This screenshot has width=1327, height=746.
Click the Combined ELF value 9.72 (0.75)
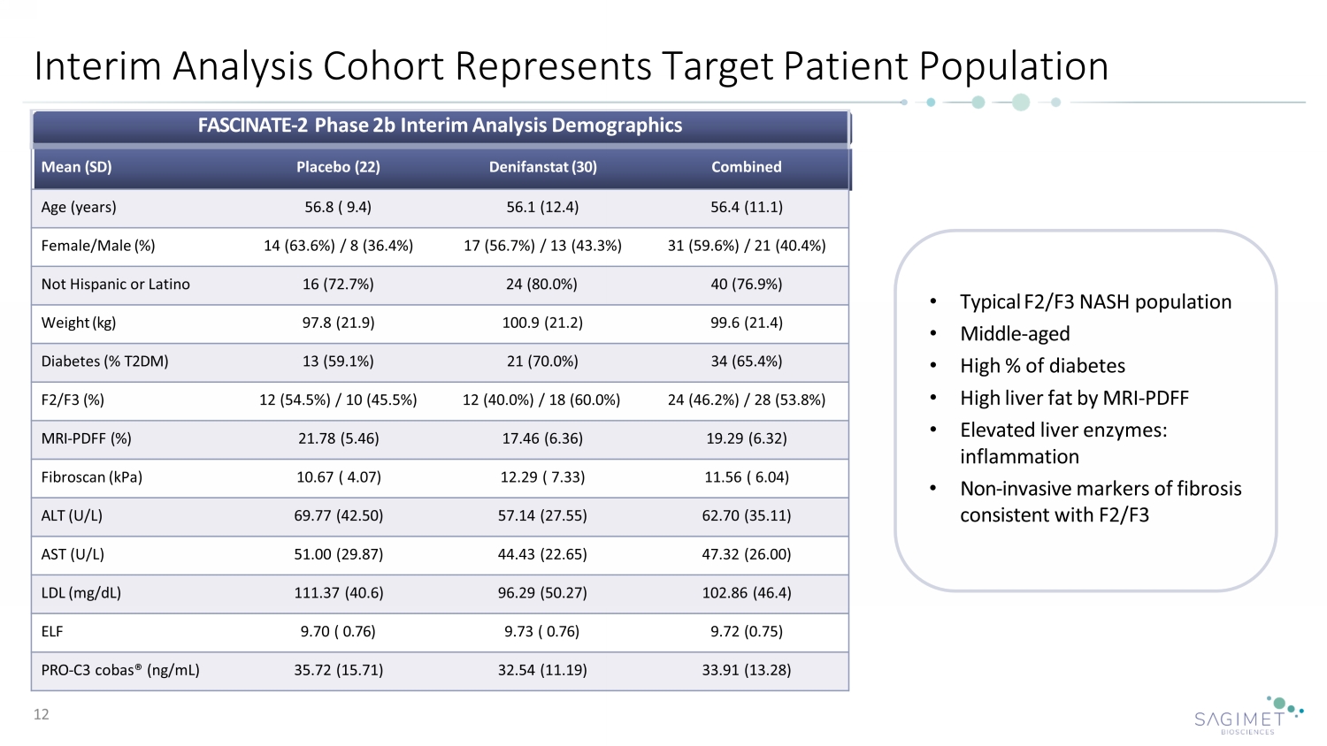point(746,631)
